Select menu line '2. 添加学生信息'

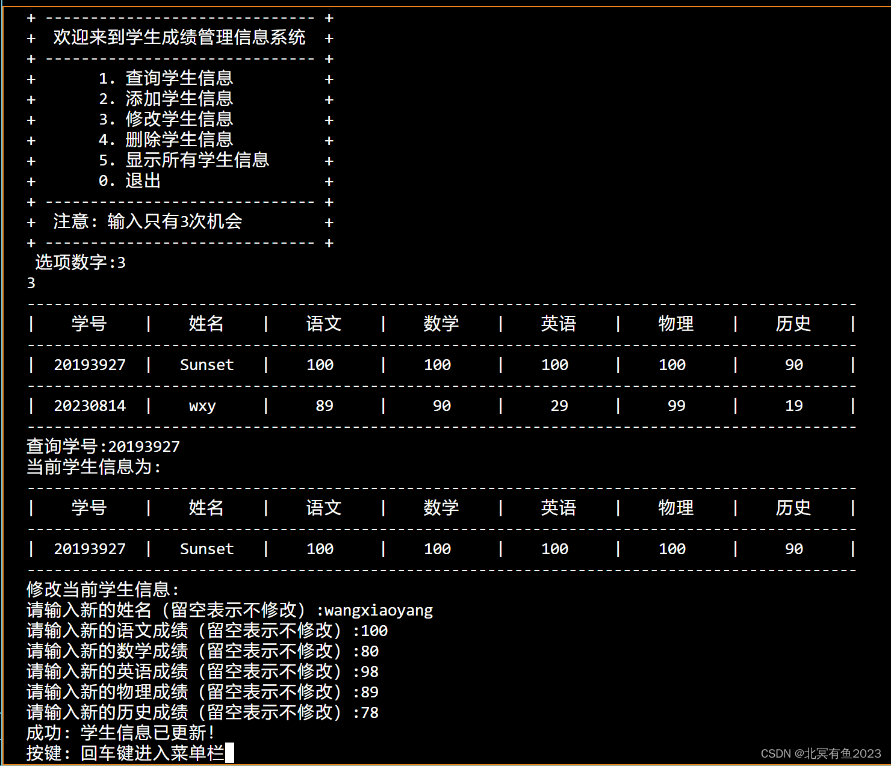coord(166,99)
